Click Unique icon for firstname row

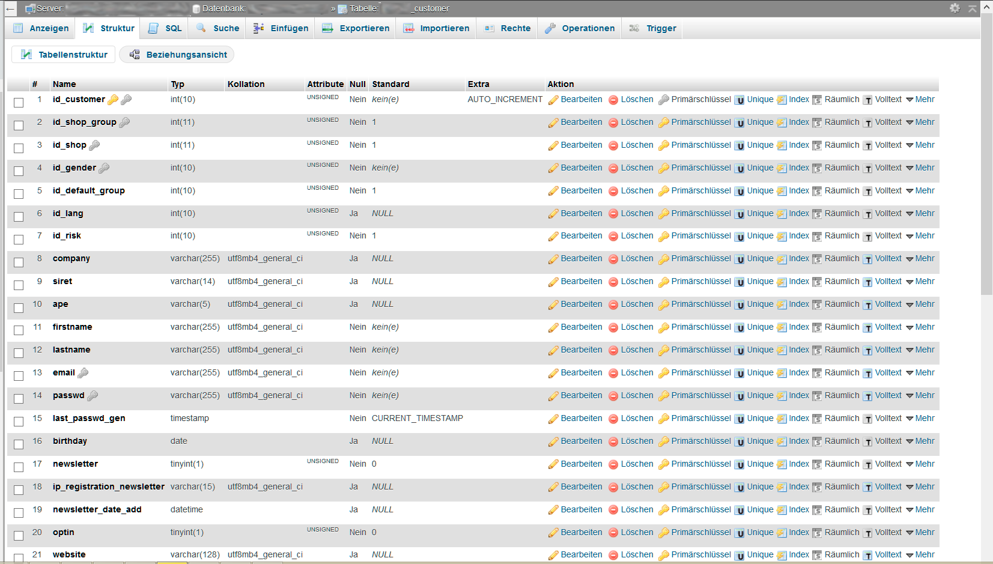point(739,327)
